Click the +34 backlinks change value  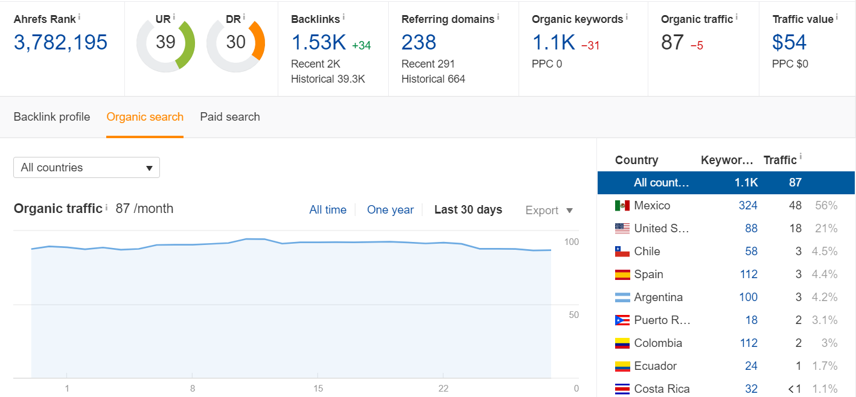(x=362, y=45)
